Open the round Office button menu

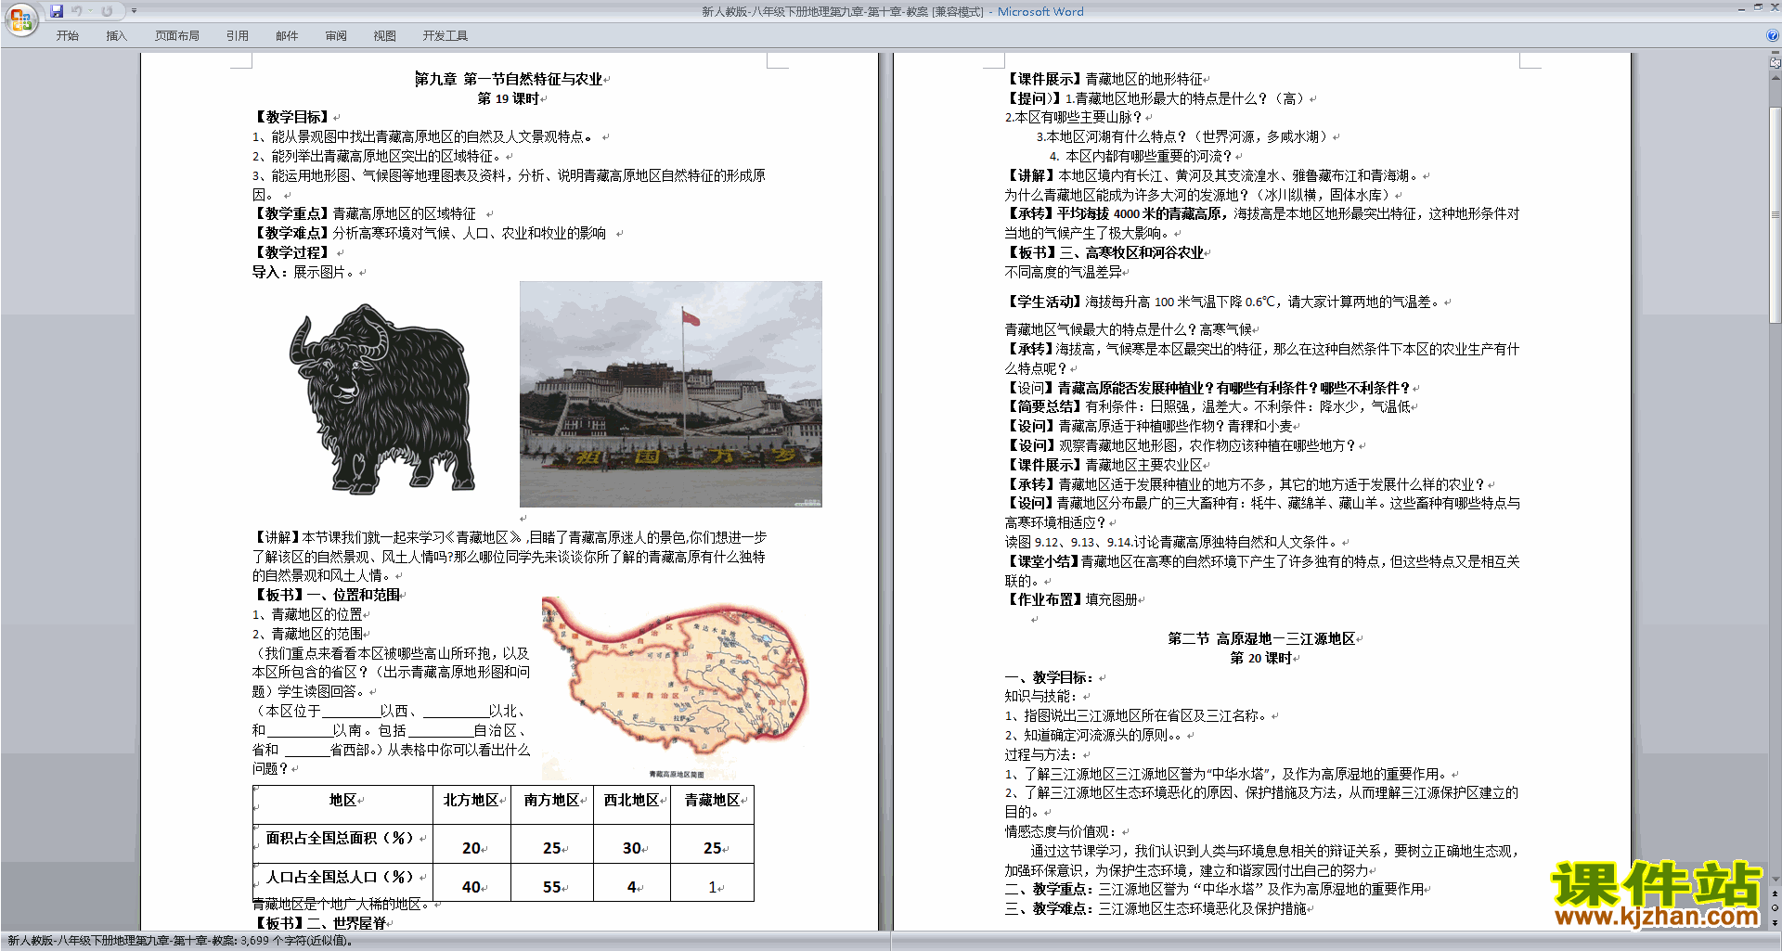coord(20,19)
